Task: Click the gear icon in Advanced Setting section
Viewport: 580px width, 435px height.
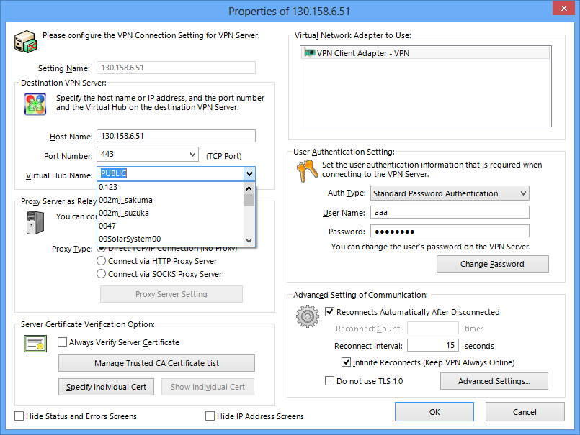Action: (308, 315)
